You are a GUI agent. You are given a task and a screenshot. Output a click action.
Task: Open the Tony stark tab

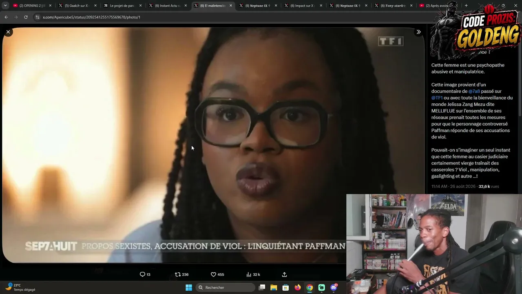pyautogui.click(x=394, y=6)
